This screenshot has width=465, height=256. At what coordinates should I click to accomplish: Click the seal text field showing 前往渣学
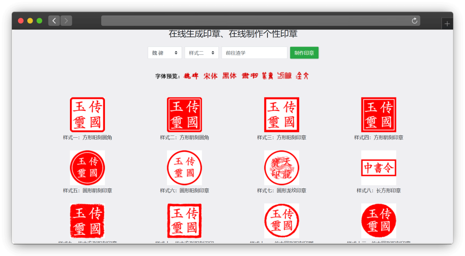pos(254,53)
